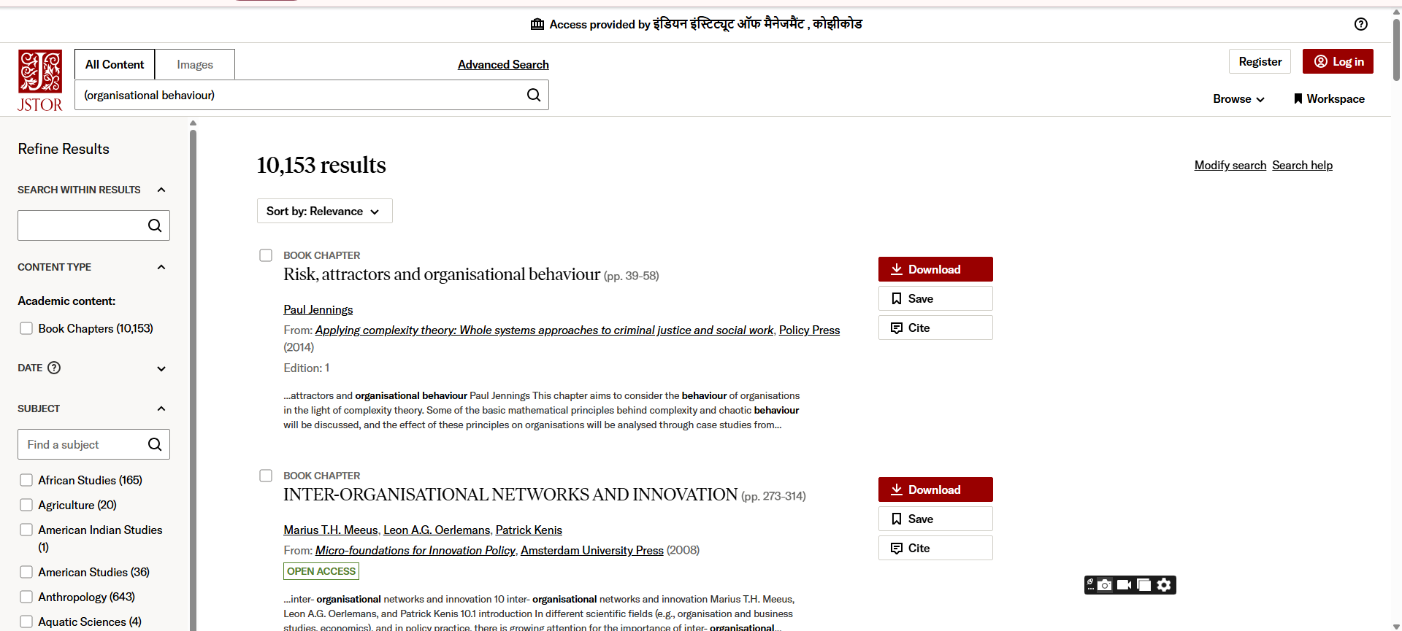Click the search within results field
The image size is (1402, 631).
click(x=80, y=225)
